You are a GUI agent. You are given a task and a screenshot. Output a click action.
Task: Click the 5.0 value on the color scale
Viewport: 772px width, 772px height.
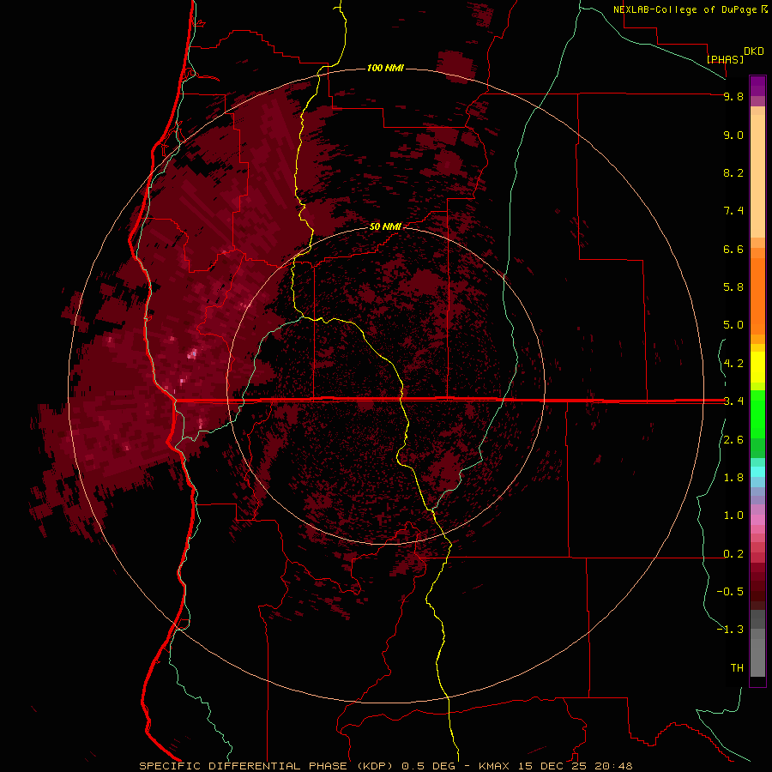(733, 325)
